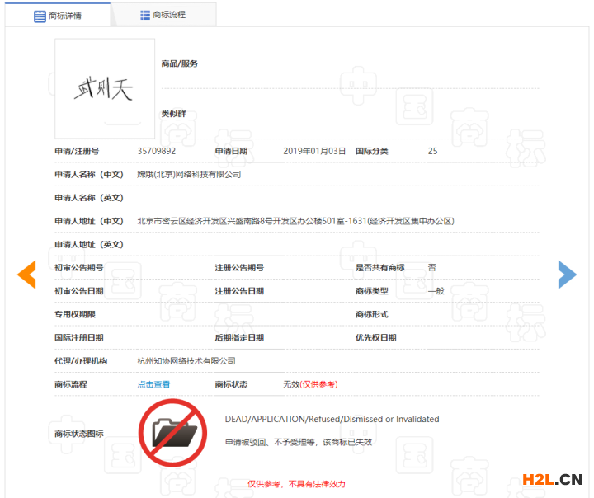Switch to the 商标流程 tab
Image resolution: width=594 pixels, height=498 pixels.
(x=163, y=15)
